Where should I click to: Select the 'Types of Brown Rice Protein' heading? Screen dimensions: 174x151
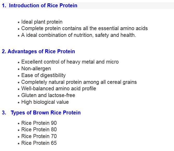pyautogui.click(x=46, y=113)
